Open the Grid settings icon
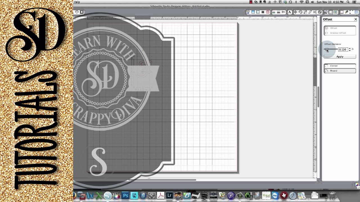This screenshot has width=360, height=202. tap(356, 12)
